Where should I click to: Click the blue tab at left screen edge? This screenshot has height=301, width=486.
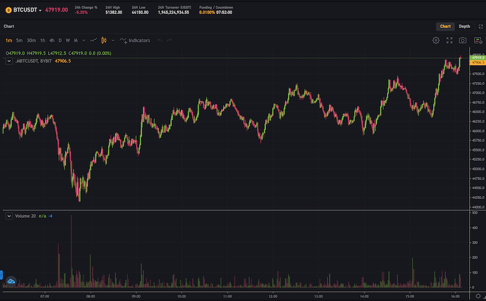click(x=1, y=275)
